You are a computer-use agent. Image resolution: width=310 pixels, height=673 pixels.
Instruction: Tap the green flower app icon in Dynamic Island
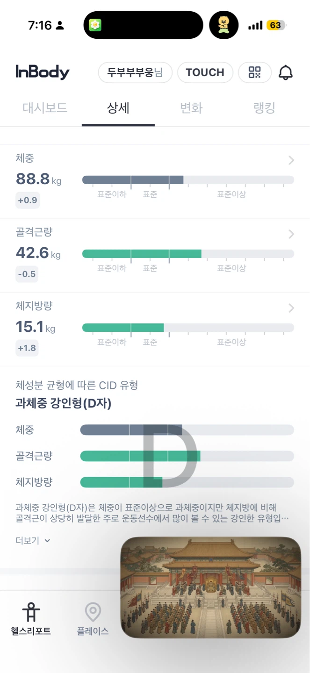(95, 25)
